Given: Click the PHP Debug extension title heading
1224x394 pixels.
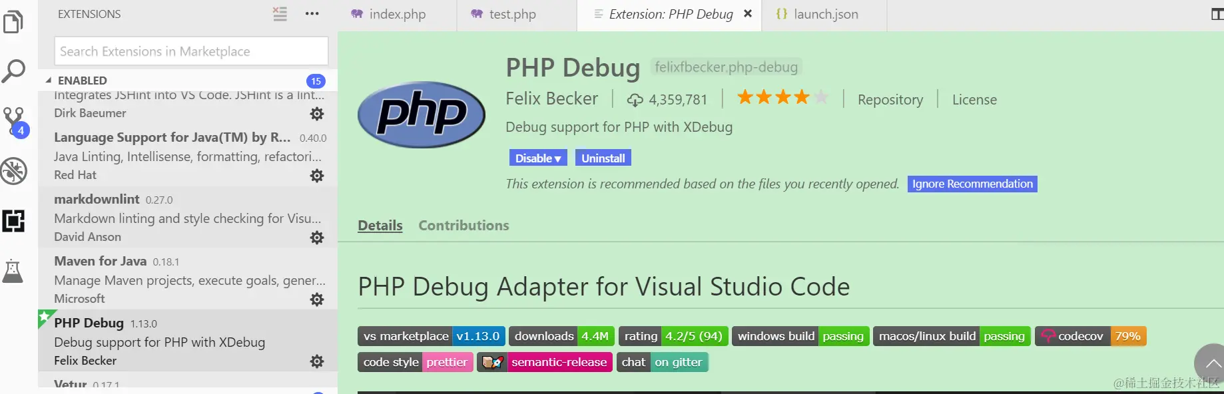Looking at the screenshot, I should coord(573,68).
